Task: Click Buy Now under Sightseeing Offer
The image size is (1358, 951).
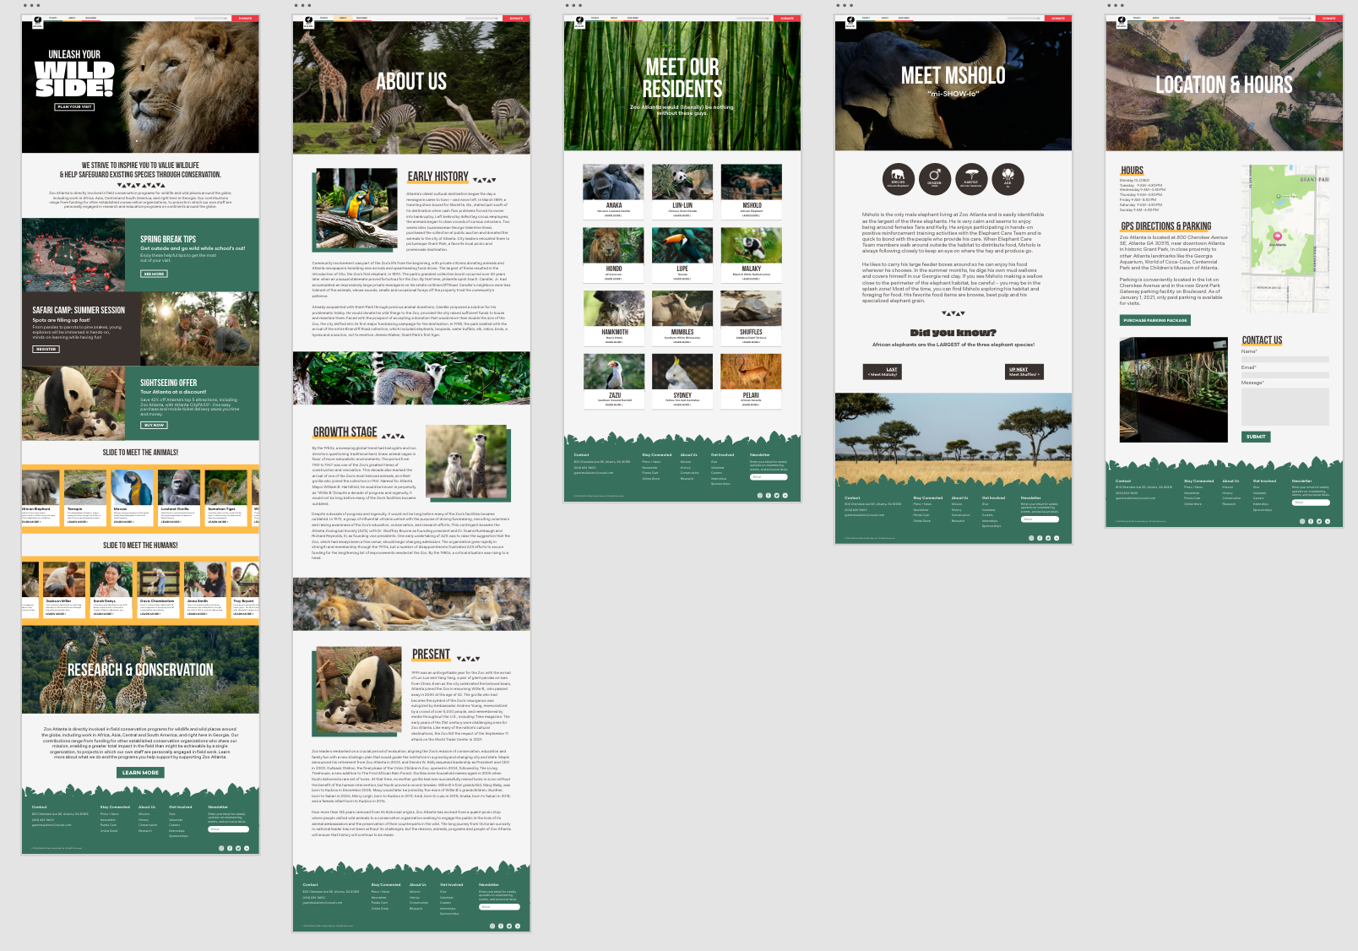Action: coord(154,425)
